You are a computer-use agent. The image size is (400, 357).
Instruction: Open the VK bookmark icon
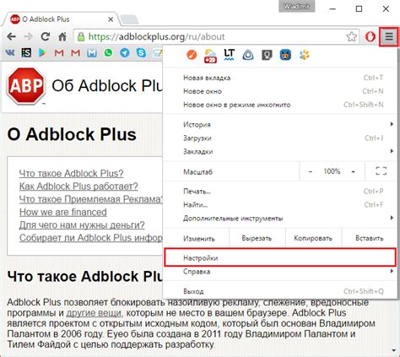pyautogui.click(x=10, y=52)
